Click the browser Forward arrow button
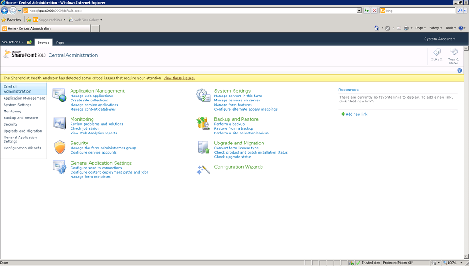Screen dimensions: 469x266 13,11
